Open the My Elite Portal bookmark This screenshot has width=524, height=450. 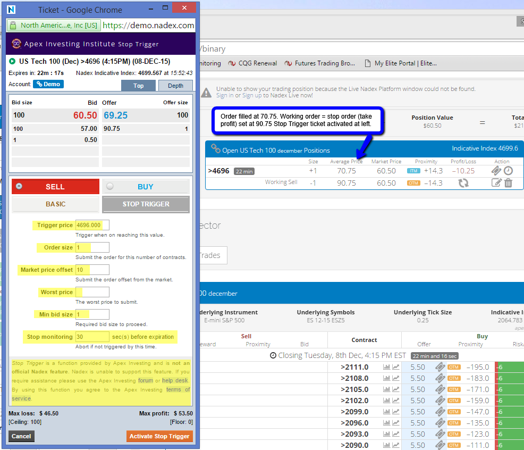pos(401,63)
